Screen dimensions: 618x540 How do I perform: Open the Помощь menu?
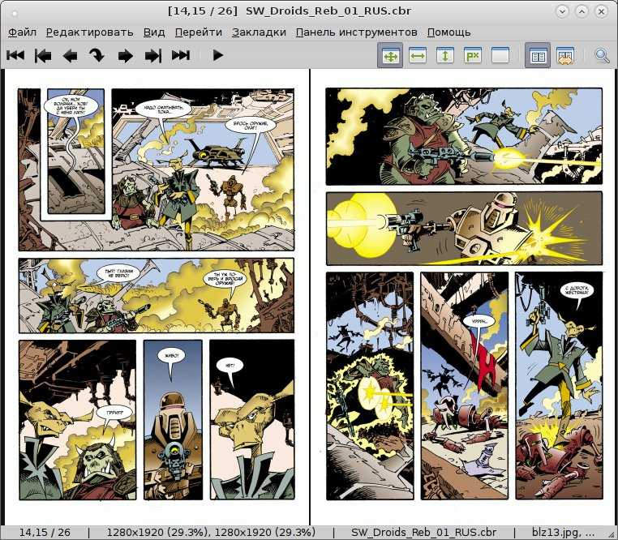click(449, 32)
